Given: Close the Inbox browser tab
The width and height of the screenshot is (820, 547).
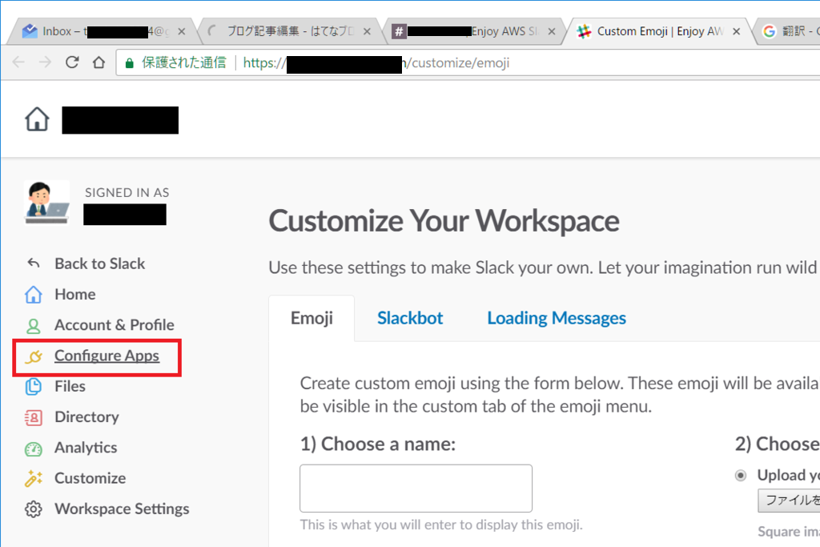Looking at the screenshot, I should (182, 32).
